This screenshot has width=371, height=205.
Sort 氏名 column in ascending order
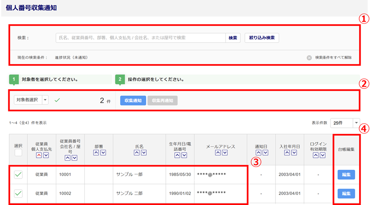[136, 153]
